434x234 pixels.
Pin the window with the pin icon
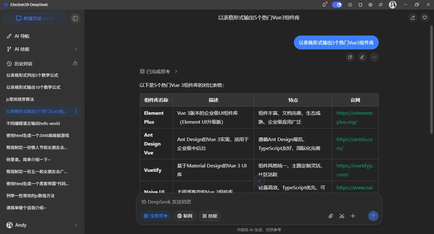(380, 5)
